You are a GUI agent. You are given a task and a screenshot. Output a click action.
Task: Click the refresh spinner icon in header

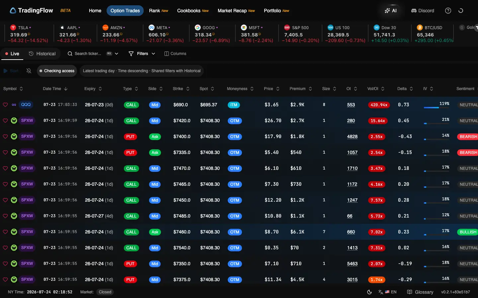461,11
